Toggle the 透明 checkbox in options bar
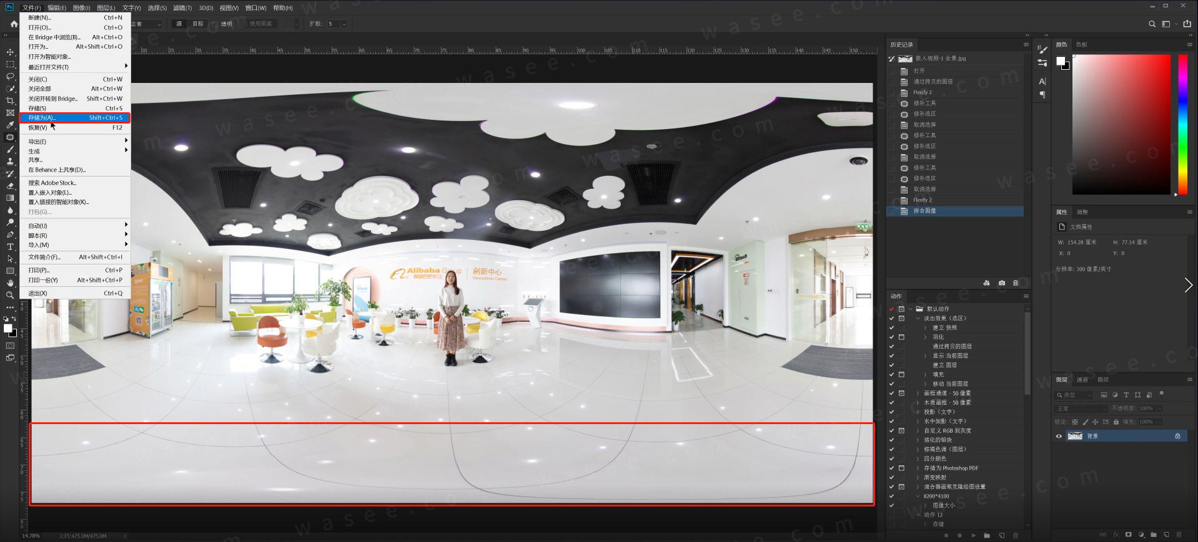The height and width of the screenshot is (542, 1198). 215,24
